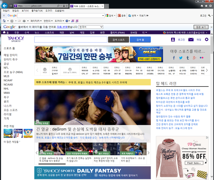Viewport: 214px width, 180px height.
Task: Click the browser address bar
Action: tap(37, 6)
